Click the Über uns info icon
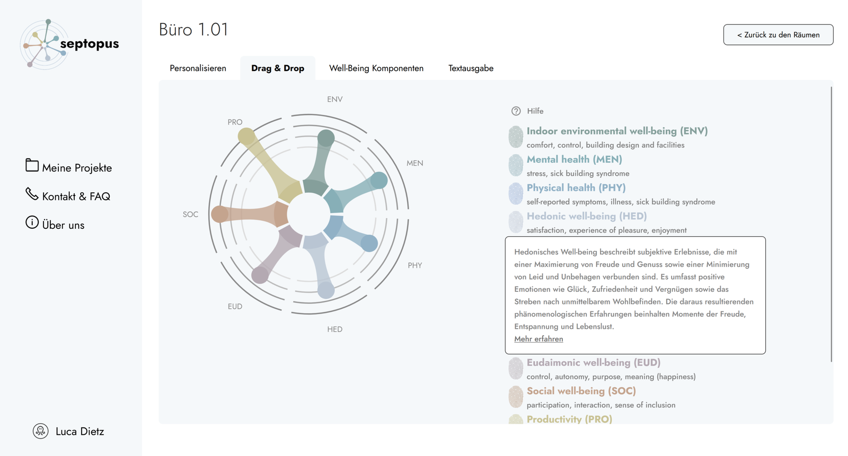Image resolution: width=848 pixels, height=456 pixels. click(32, 222)
